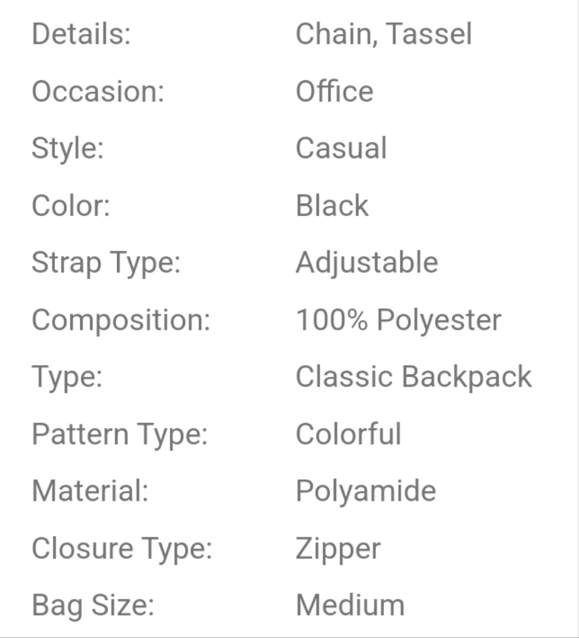Click the "Color:" label
Screen dimensions: 579x638
point(71,206)
